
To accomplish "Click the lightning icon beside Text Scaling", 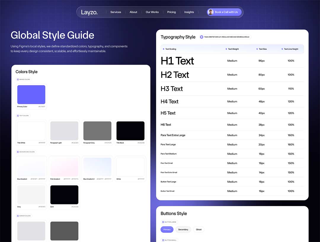I will (x=164, y=49).
